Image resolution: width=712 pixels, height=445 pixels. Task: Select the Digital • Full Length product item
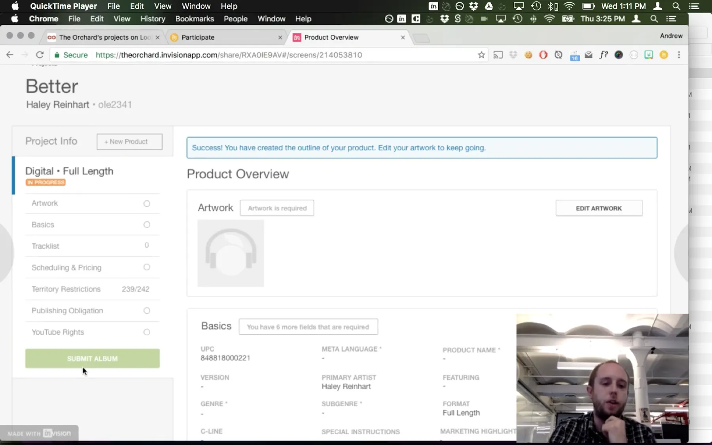click(93, 175)
